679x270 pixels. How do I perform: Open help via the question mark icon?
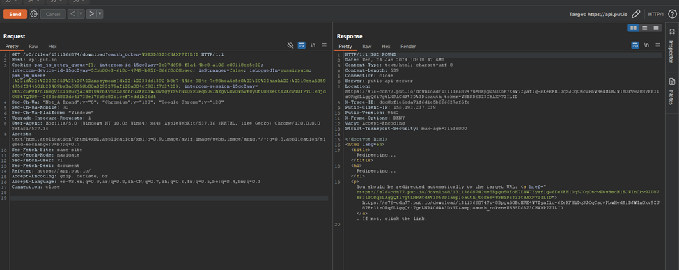pyautogui.click(x=671, y=14)
